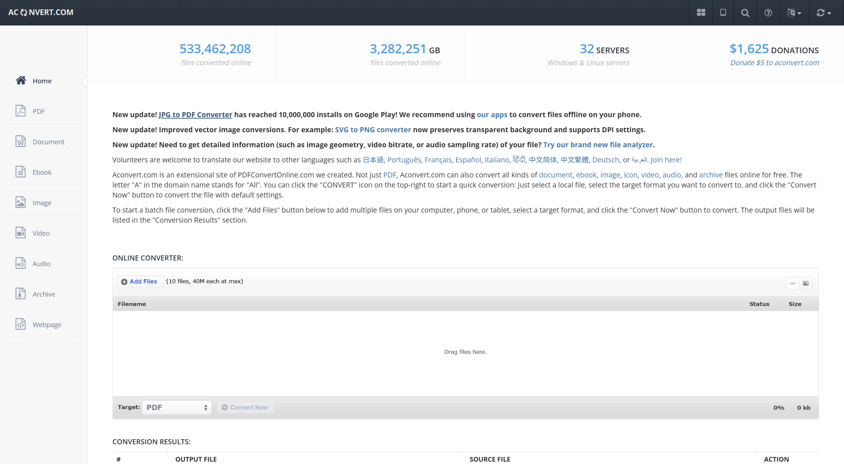The height and width of the screenshot is (464, 844).
Task: Click the Home house icon in sidebar
Action: point(21,80)
